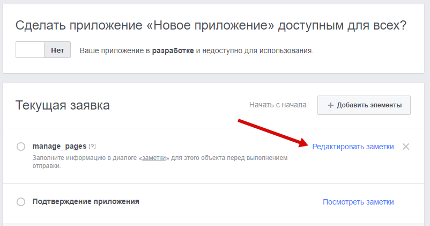Screen dimensions: 430x226
Task: Click the manage_pages permission name
Action: tap(59, 146)
